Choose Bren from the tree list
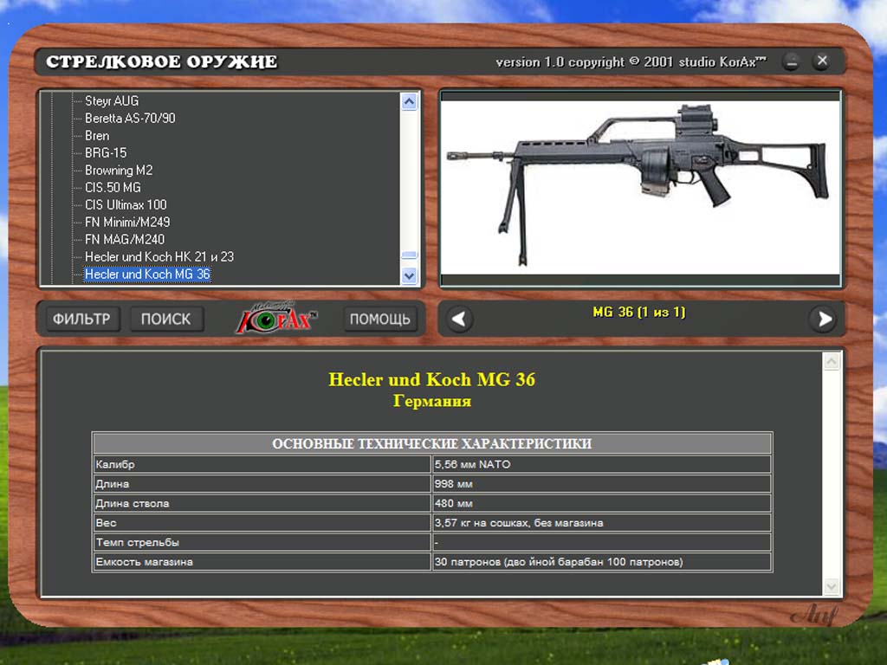887x665 pixels. 97,136
